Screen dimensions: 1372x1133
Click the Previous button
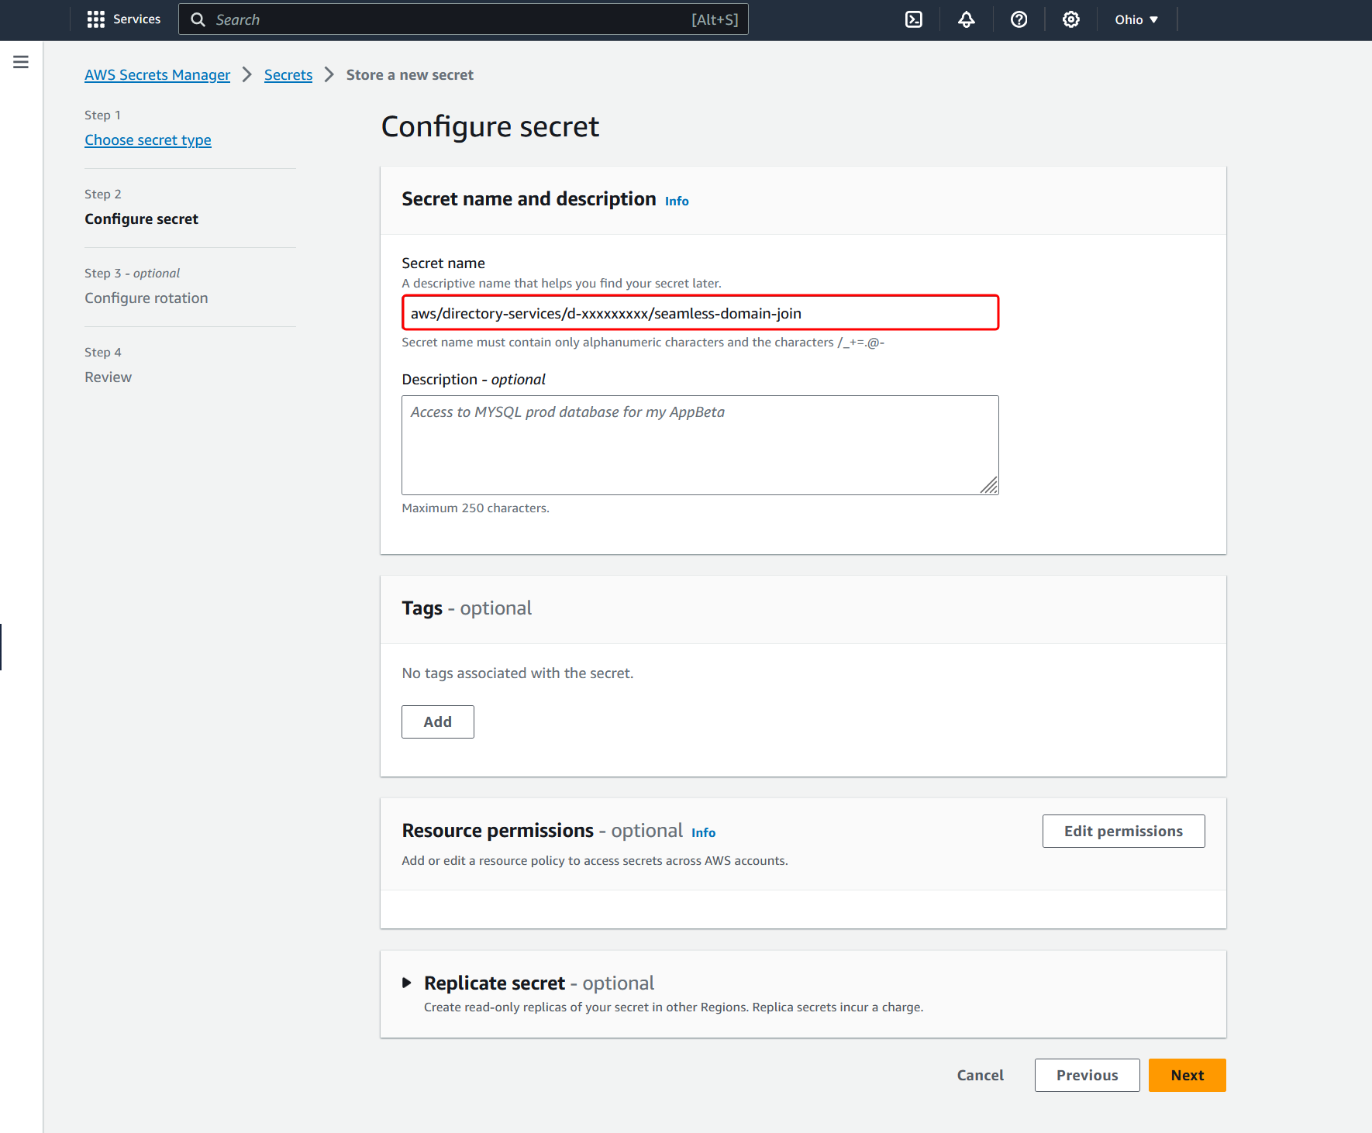(1087, 1075)
